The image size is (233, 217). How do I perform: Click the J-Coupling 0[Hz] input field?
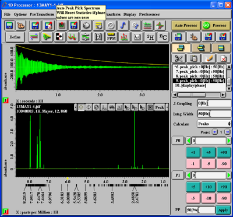214,103
